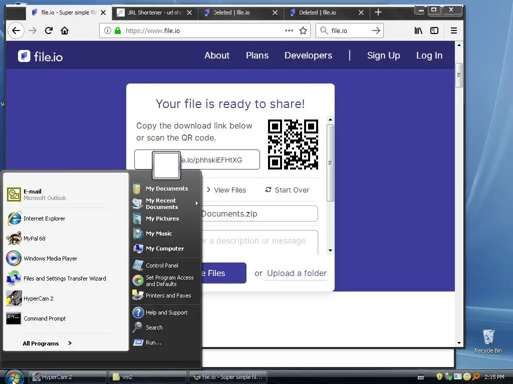The height and width of the screenshot is (384, 513).
Task: Open Control Panel
Action: pos(165,265)
